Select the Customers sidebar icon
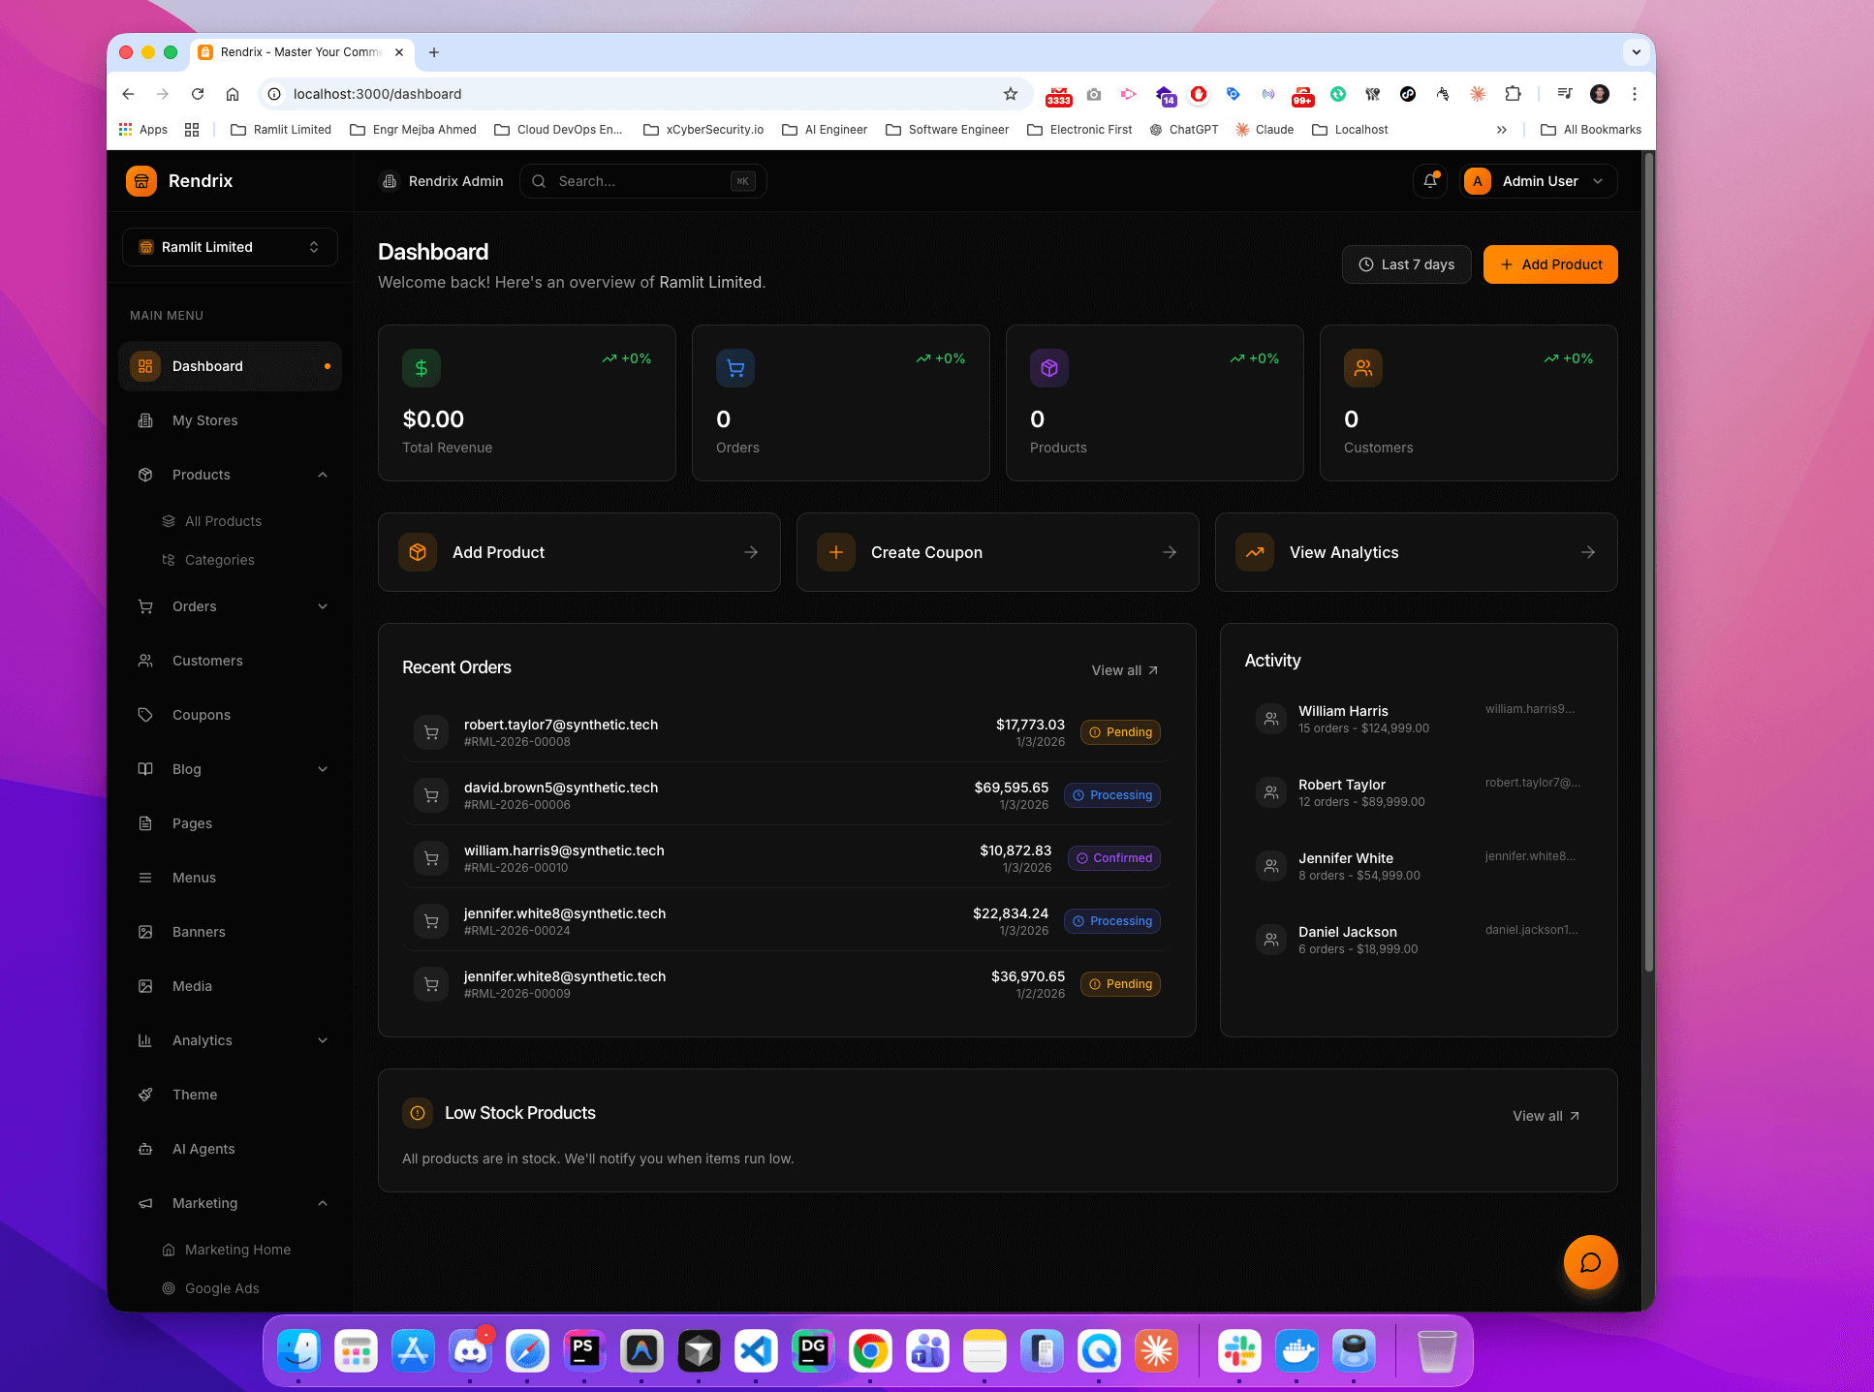This screenshot has width=1874, height=1392. [144, 660]
